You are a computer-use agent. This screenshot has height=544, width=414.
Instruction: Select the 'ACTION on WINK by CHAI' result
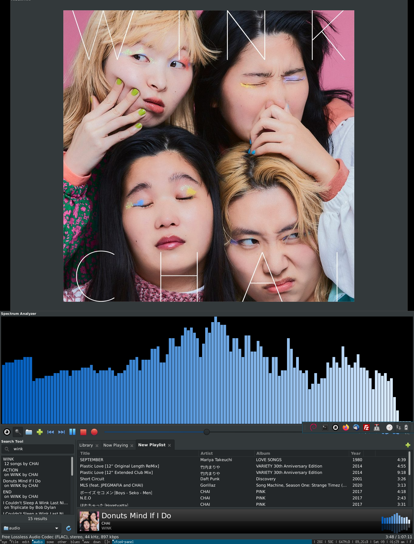(x=36, y=472)
